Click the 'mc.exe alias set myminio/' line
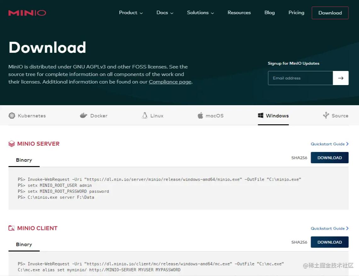 99,270
